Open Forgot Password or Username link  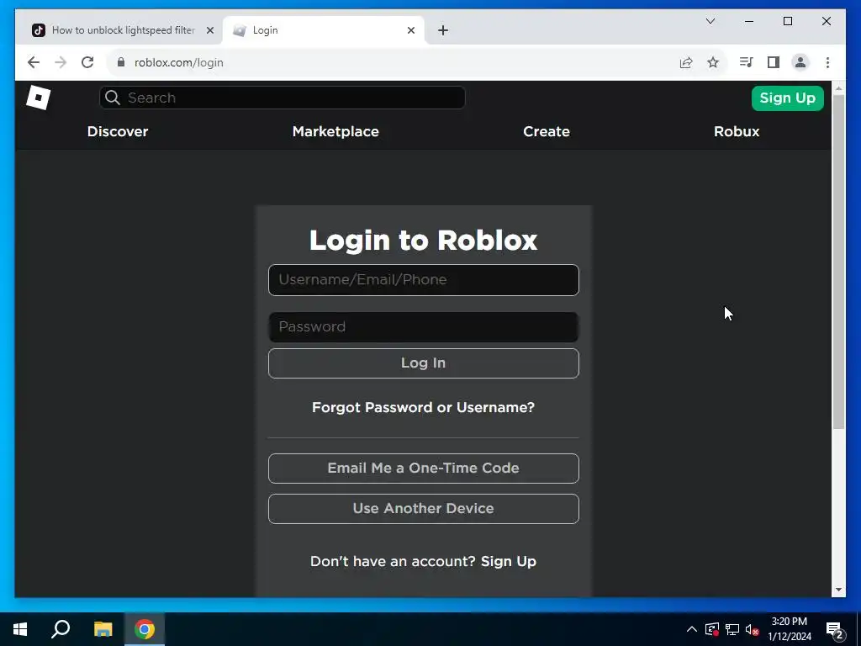click(x=424, y=407)
